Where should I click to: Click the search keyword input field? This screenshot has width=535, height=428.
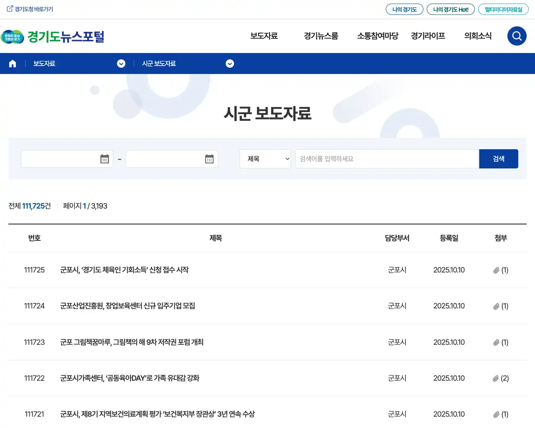(x=387, y=159)
